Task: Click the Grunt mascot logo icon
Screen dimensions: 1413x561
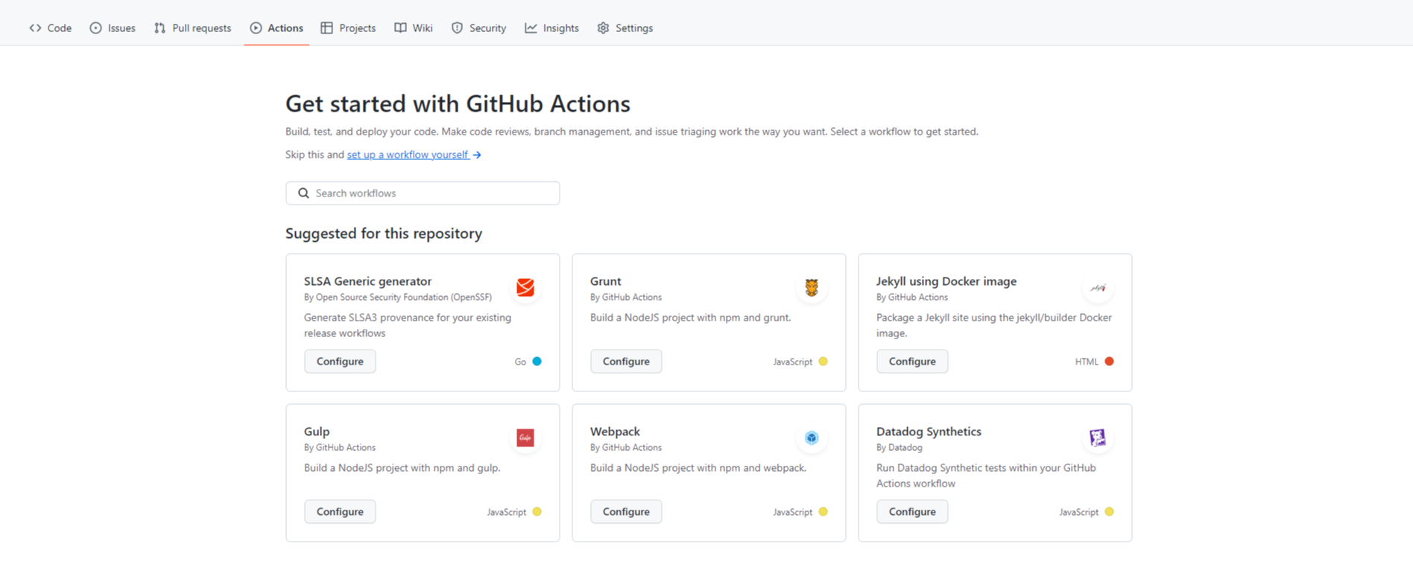Action: [x=812, y=287]
